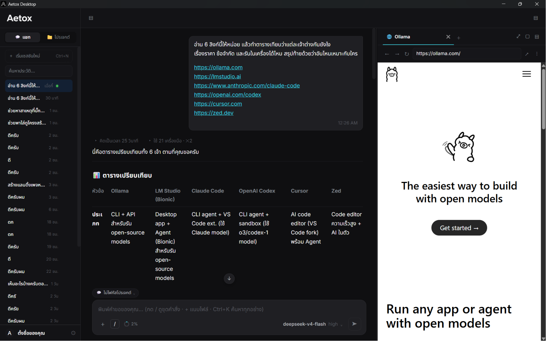546x341 pixels.
Task: Click the OpenAI Codex column header
Action: tap(257, 191)
